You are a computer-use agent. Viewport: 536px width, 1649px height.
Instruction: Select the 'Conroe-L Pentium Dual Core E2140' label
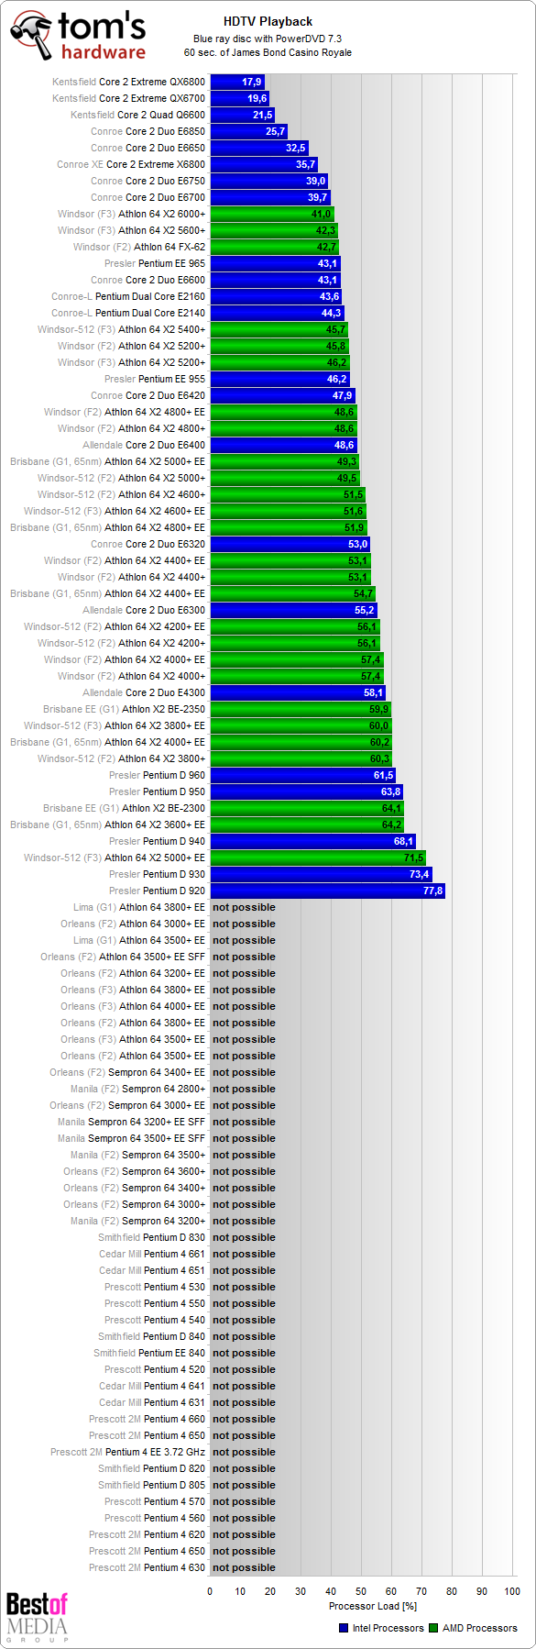128,313
